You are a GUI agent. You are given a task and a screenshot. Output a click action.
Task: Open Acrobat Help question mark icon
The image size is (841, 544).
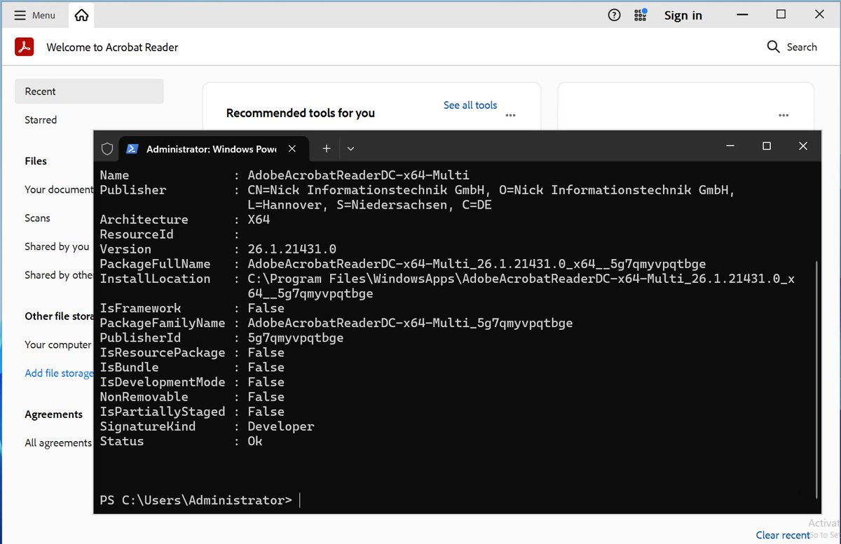615,15
